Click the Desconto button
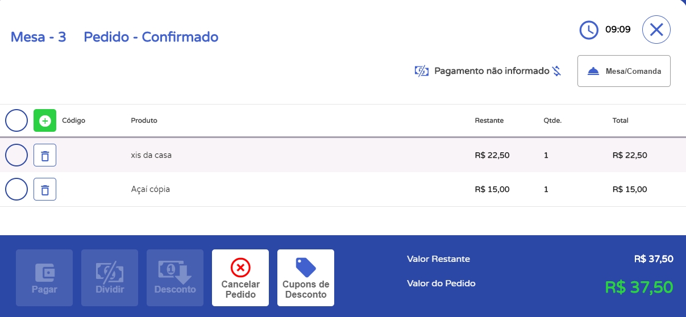The width and height of the screenshot is (686, 317). point(175,278)
